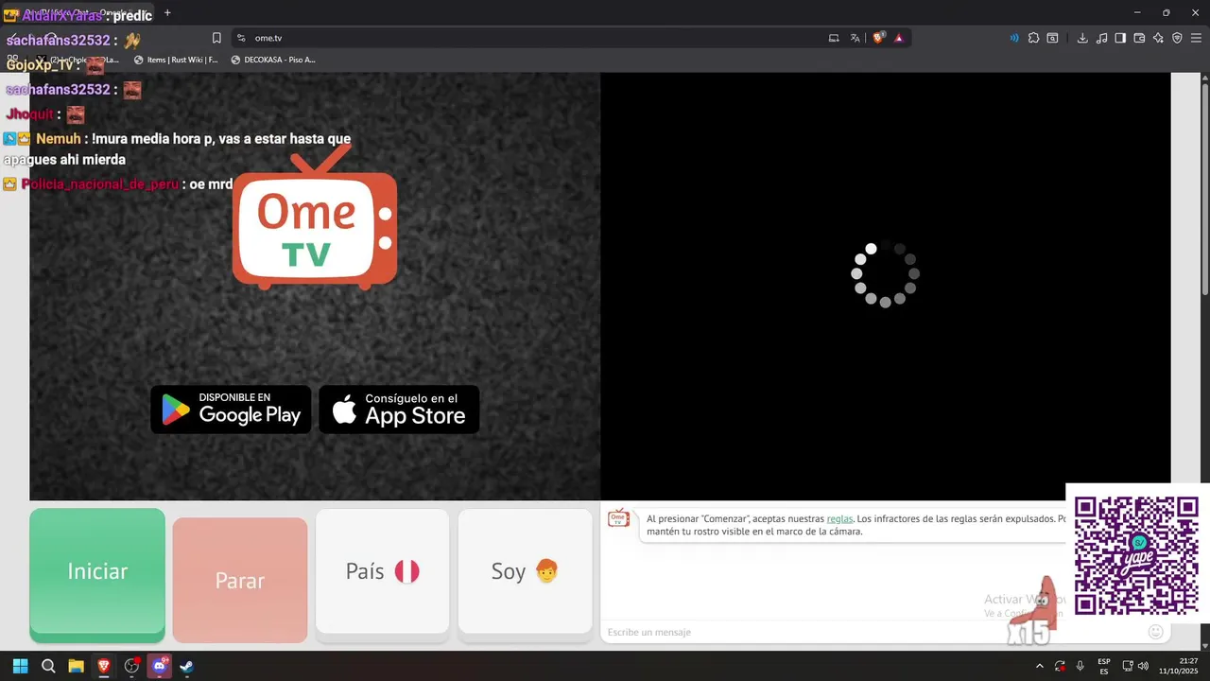Toggle the browser sidebar panel icon
The width and height of the screenshot is (1210, 681).
tap(1120, 38)
